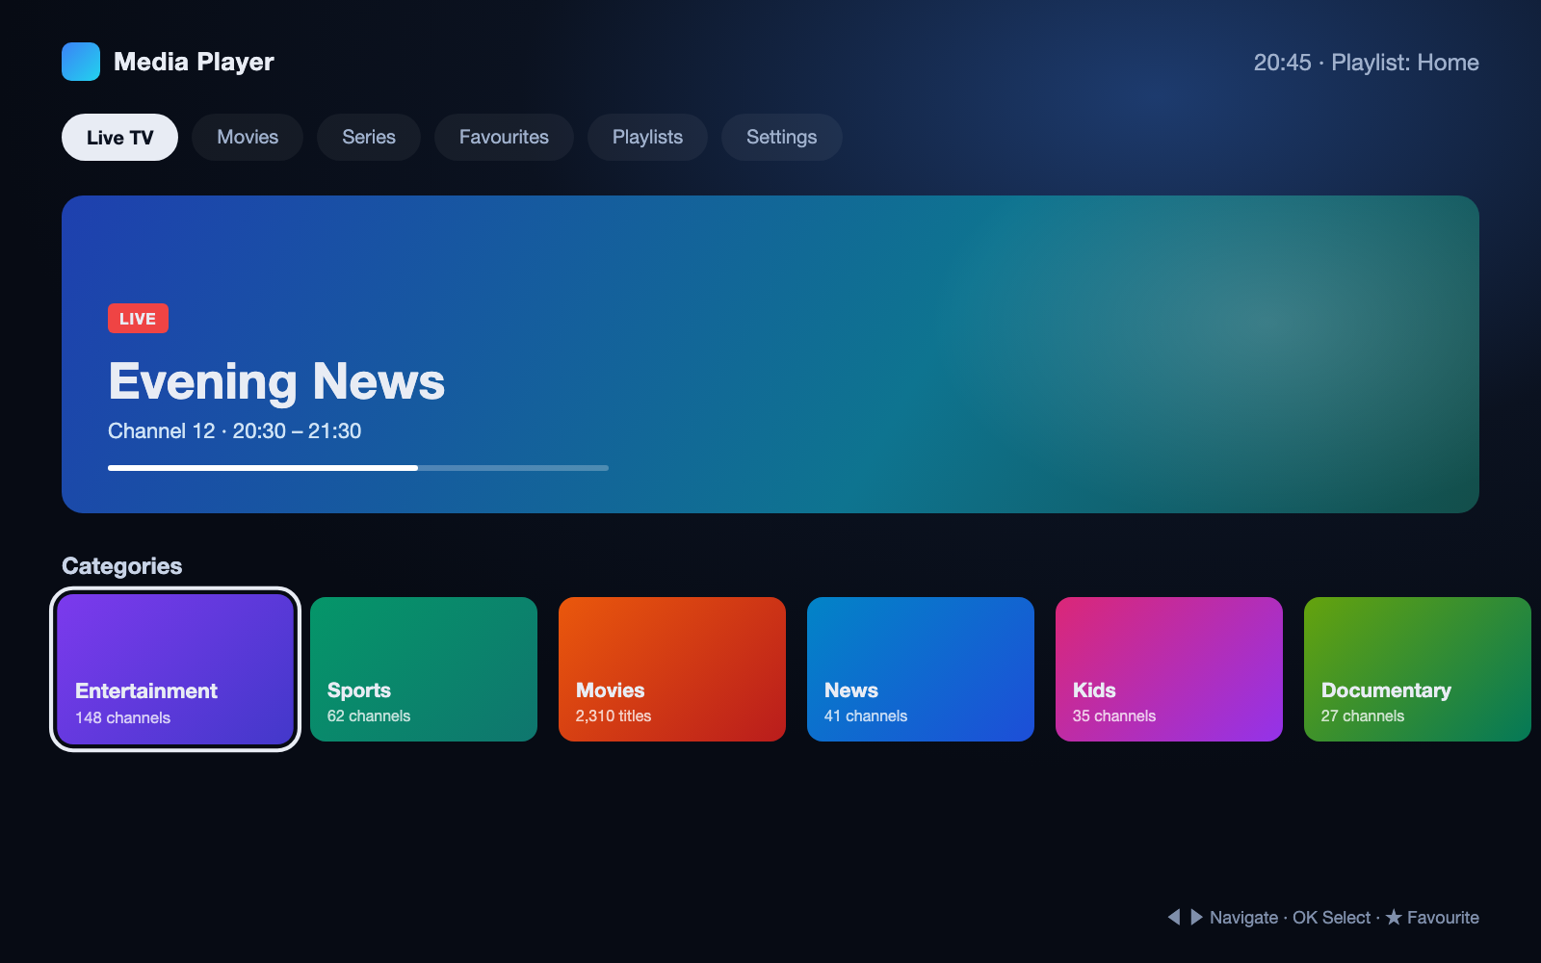This screenshot has width=1541, height=963.
Task: Click the '20:45 · Playlist: Home' status text
Action: pos(1366,63)
